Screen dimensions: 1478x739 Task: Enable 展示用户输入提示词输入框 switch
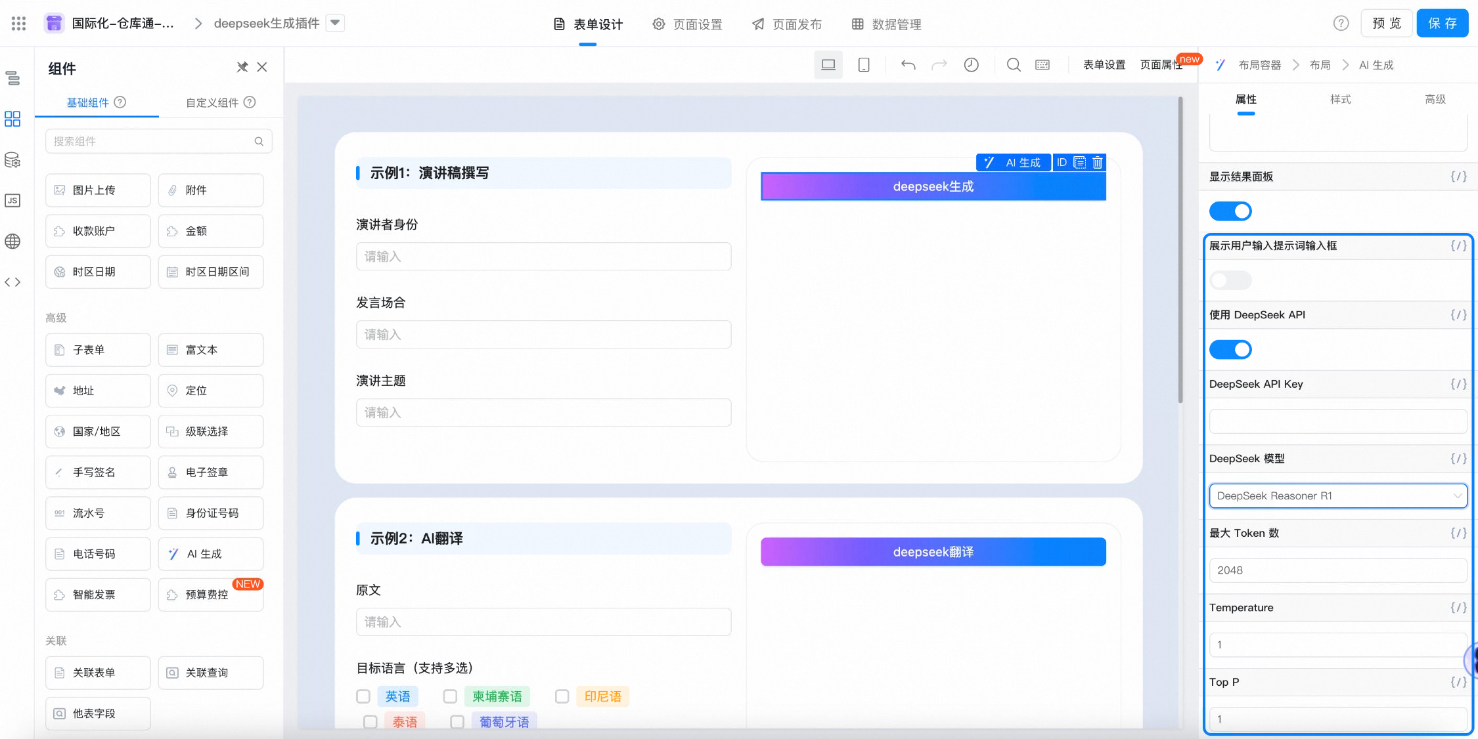pyautogui.click(x=1230, y=281)
